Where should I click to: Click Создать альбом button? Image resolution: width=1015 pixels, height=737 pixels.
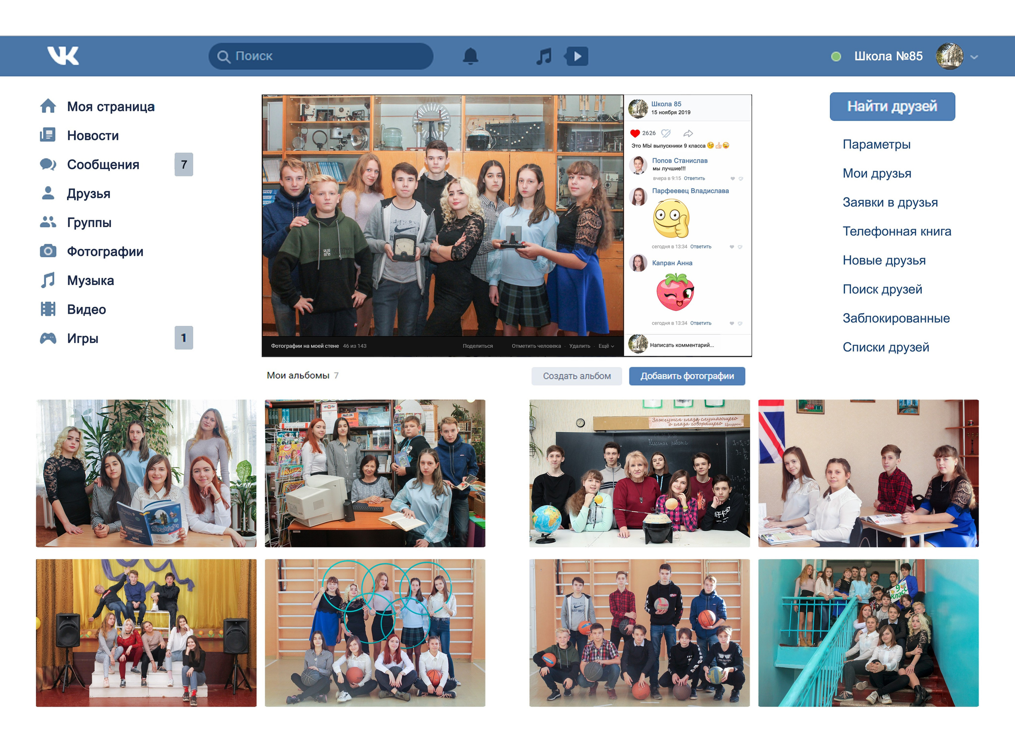pyautogui.click(x=576, y=376)
